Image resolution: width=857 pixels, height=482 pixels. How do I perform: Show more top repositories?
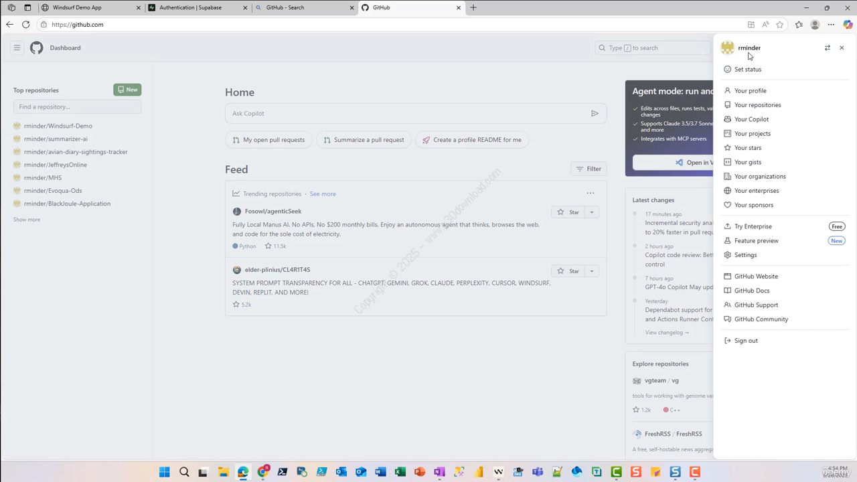27,220
